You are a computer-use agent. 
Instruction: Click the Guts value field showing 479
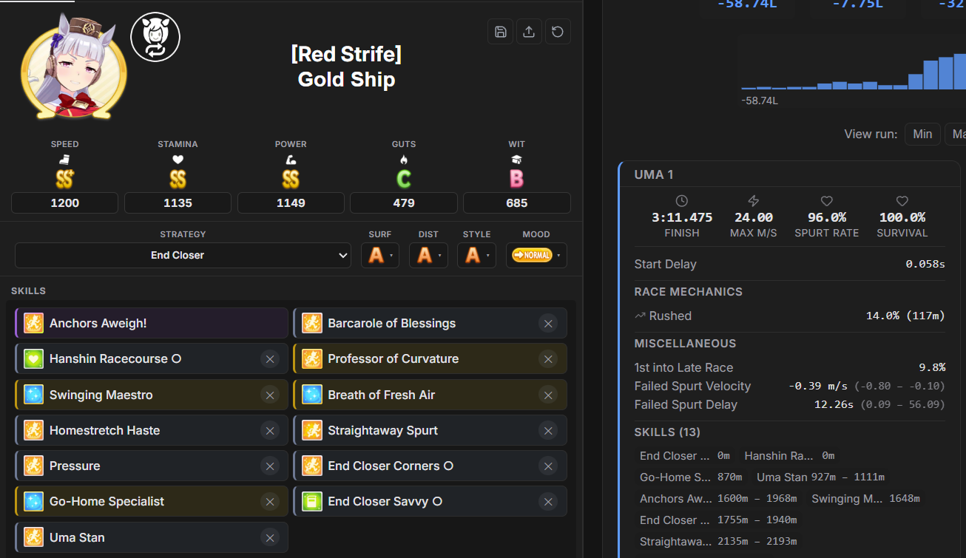pos(404,203)
